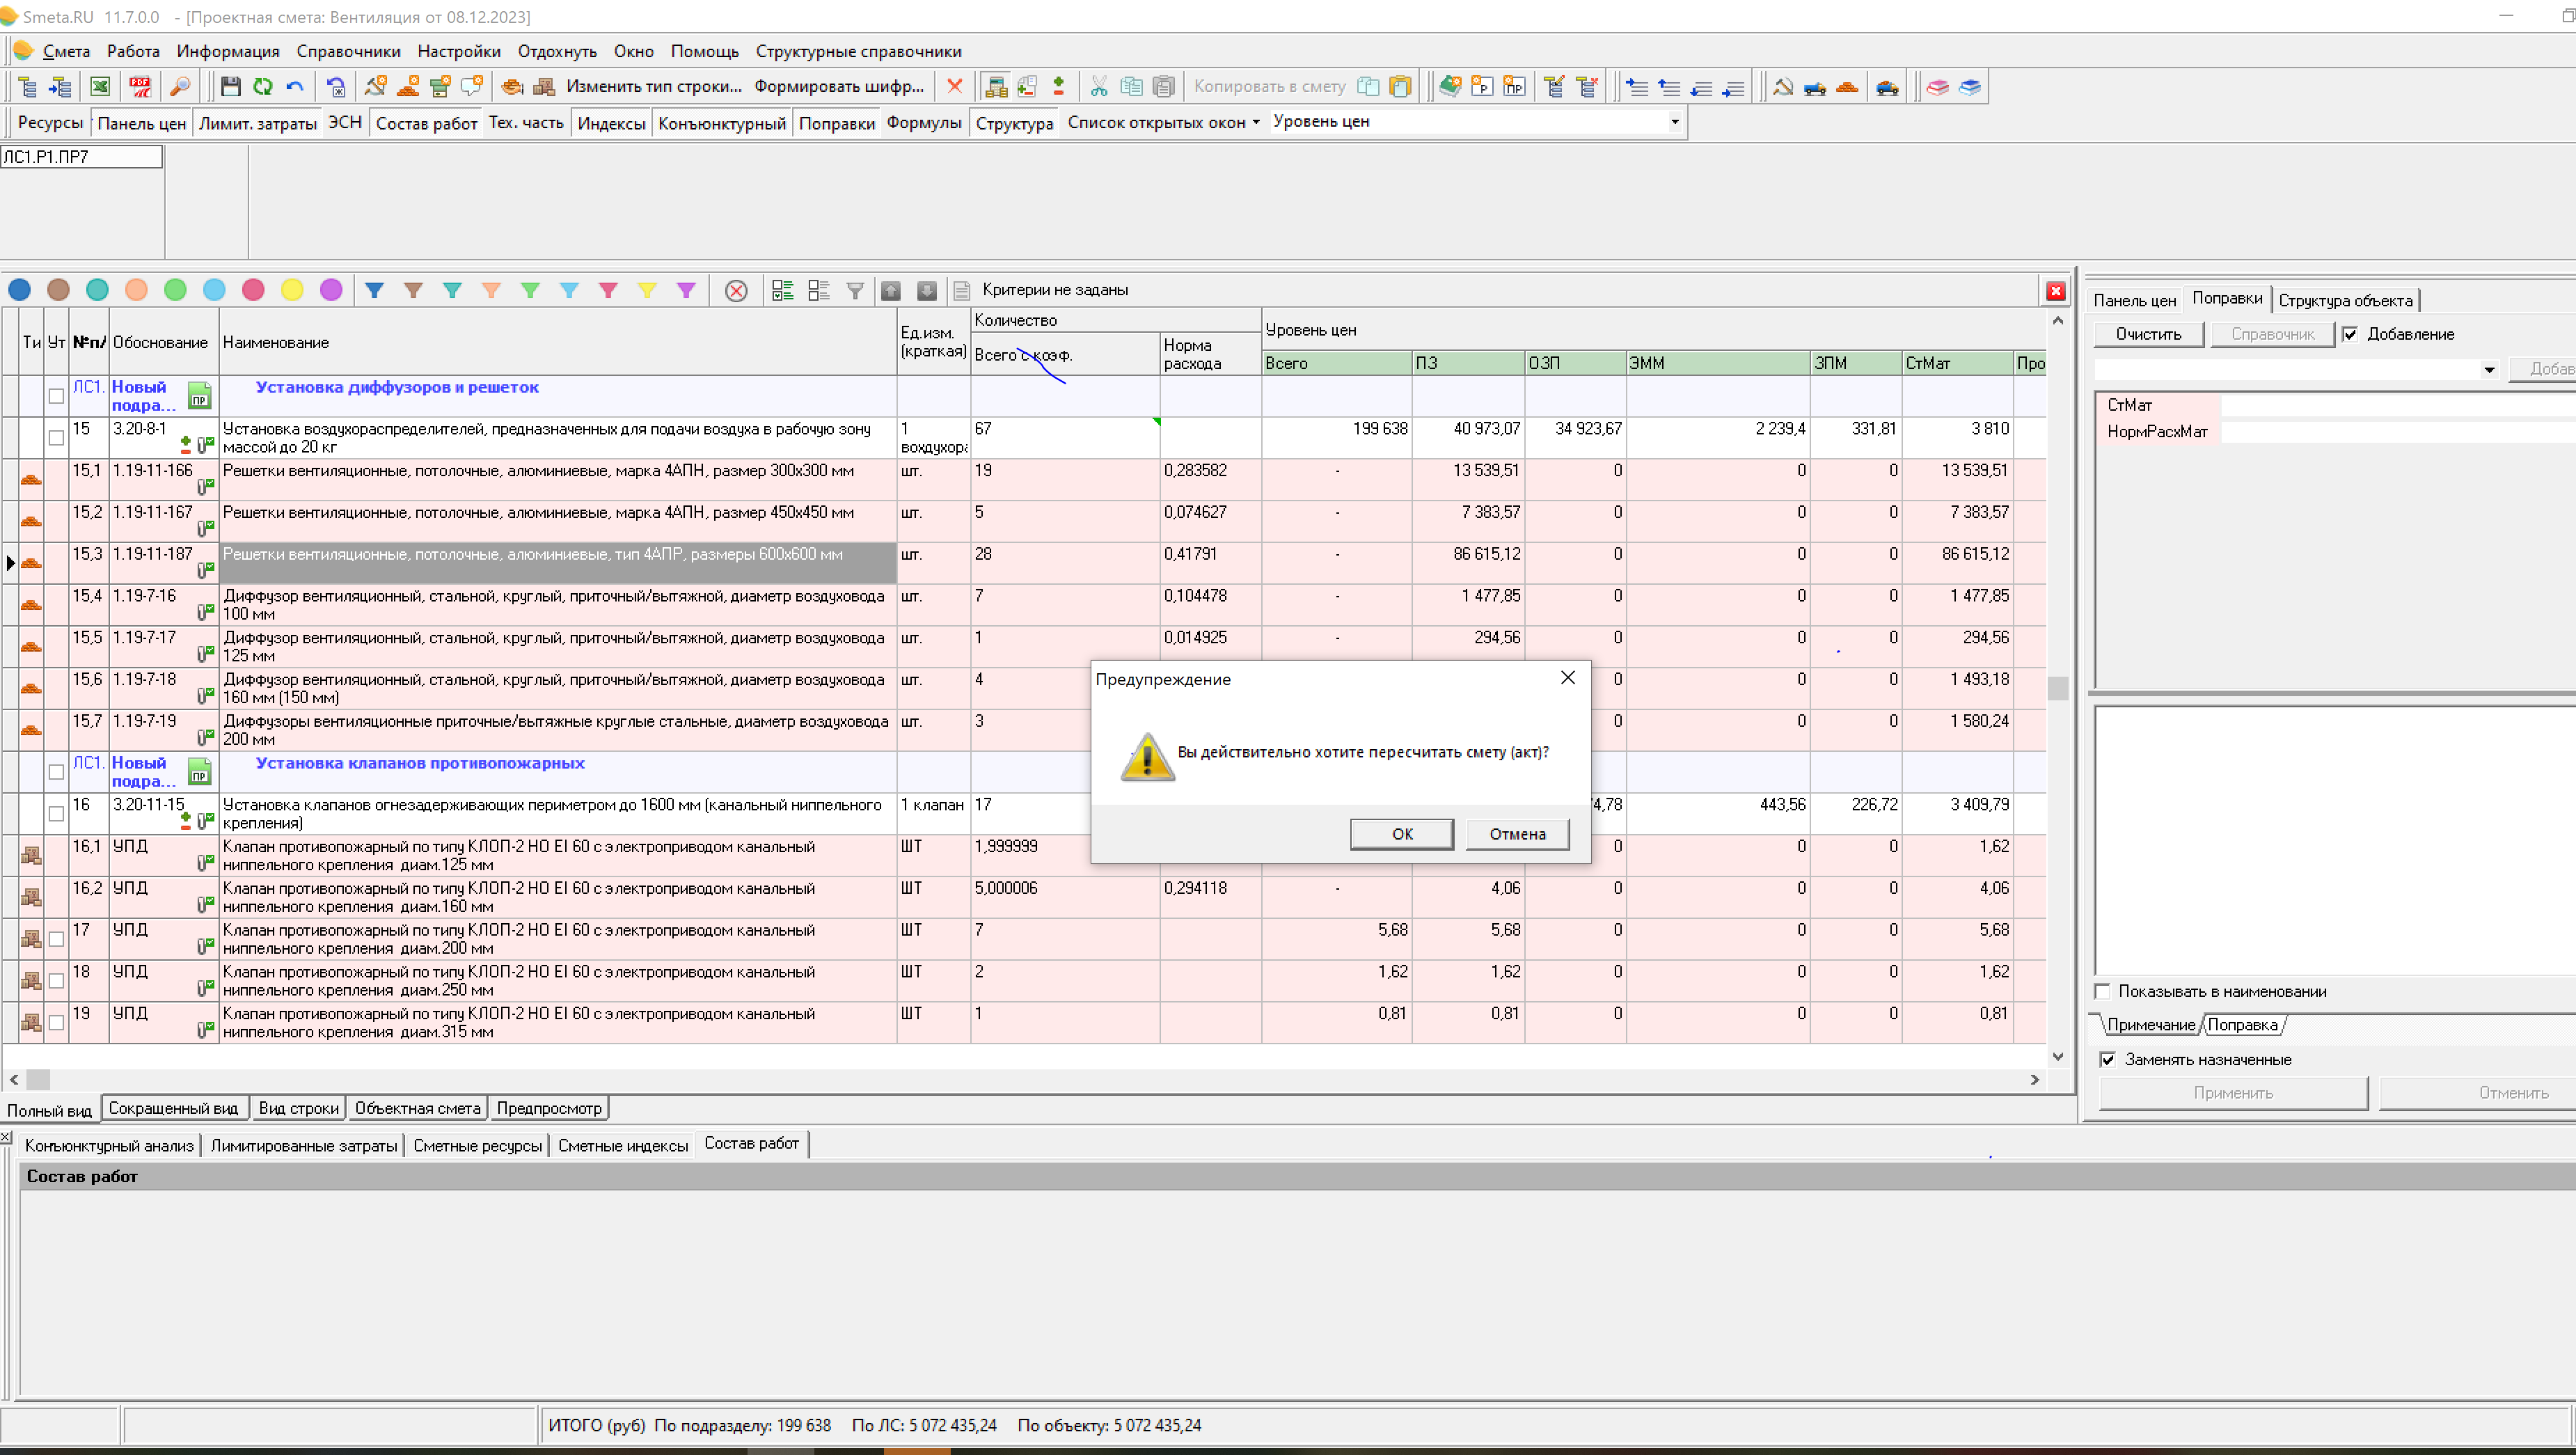Image resolution: width=2576 pixels, height=1455 pixels.
Task: Open the combo box above СтМат list
Action: tap(2488, 370)
